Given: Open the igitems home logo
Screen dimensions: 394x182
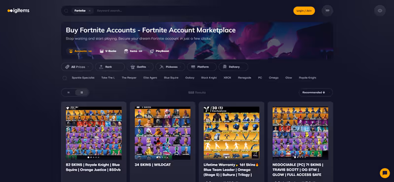Looking at the screenshot, I should tap(18, 10).
